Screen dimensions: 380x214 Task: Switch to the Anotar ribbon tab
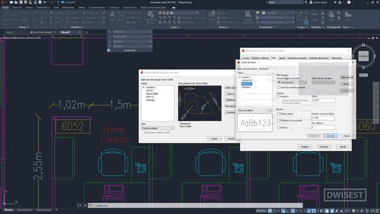pyautogui.click(x=29, y=8)
